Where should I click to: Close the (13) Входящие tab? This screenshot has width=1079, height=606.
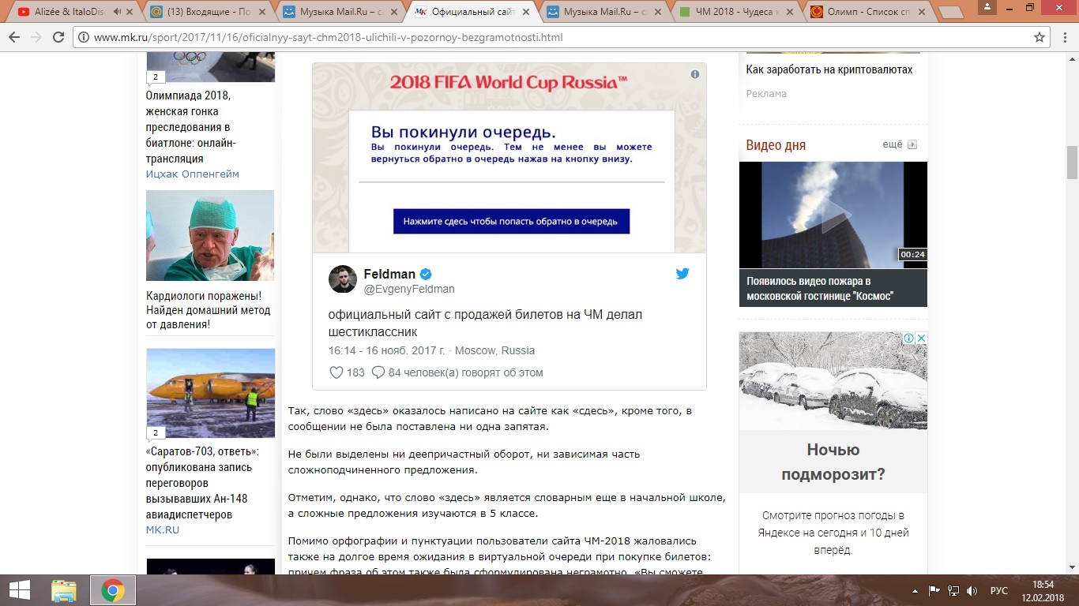click(x=263, y=12)
